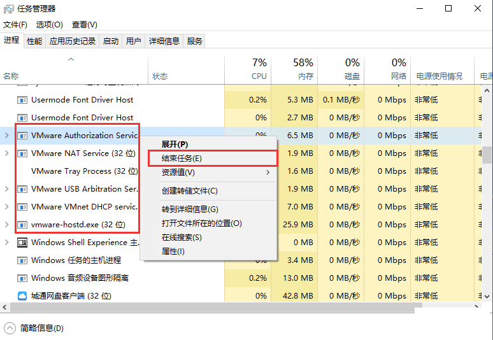Viewport: 493px width, 340px height.
Task: Expand the VMware USB Arbitration Service row
Action: [x=6, y=189]
